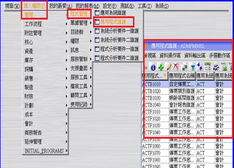Click the green plus add-record icon
The height and width of the screenshot is (168, 234).
click(160, 67)
